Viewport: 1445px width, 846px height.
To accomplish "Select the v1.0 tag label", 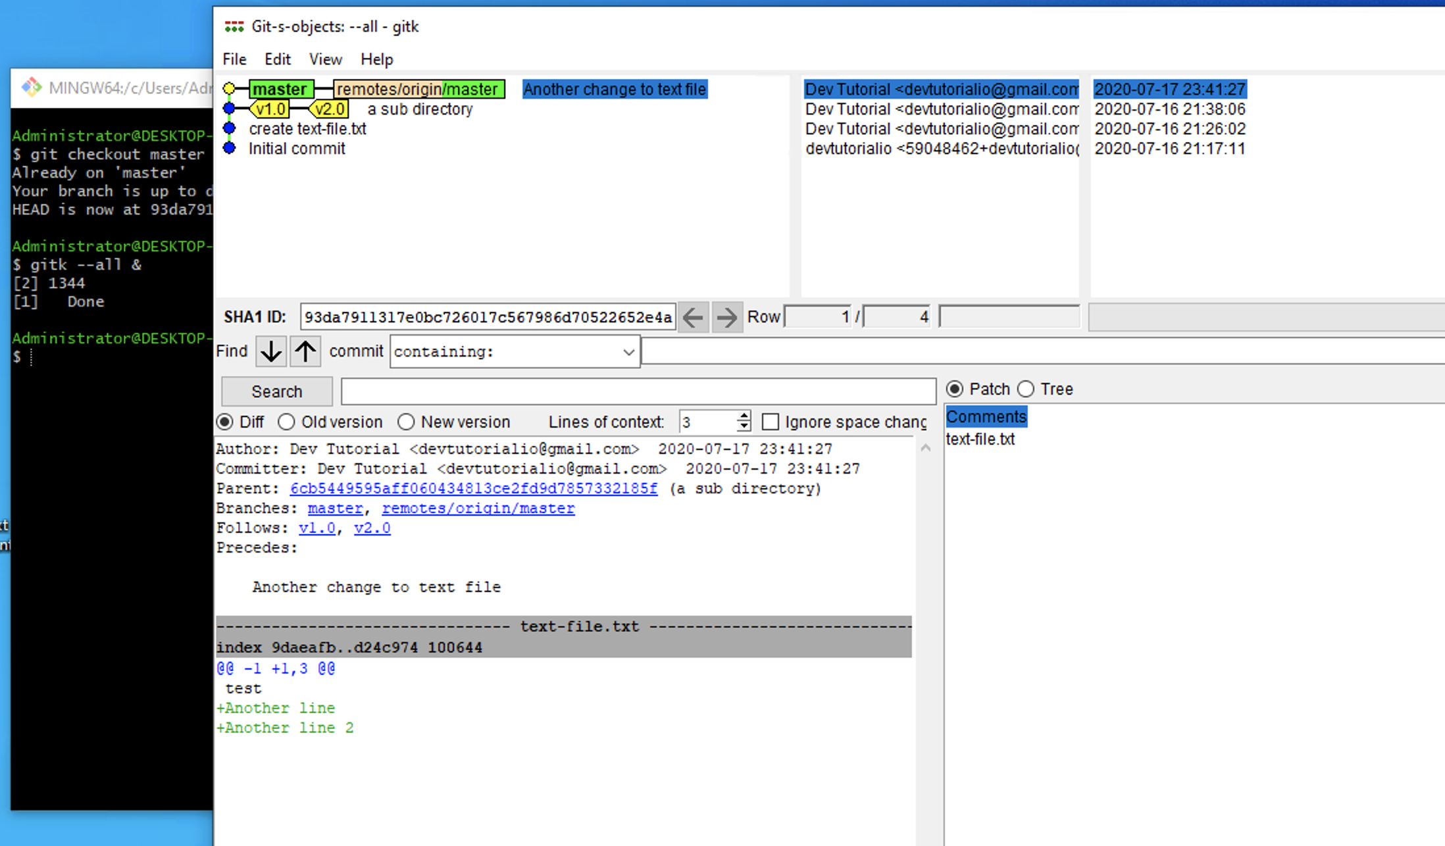I will tap(270, 109).
